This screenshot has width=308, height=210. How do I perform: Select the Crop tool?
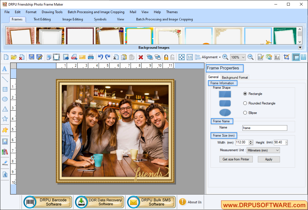coord(286,57)
